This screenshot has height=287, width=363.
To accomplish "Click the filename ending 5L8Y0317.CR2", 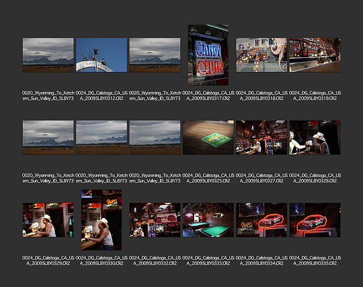I will [x=208, y=96].
